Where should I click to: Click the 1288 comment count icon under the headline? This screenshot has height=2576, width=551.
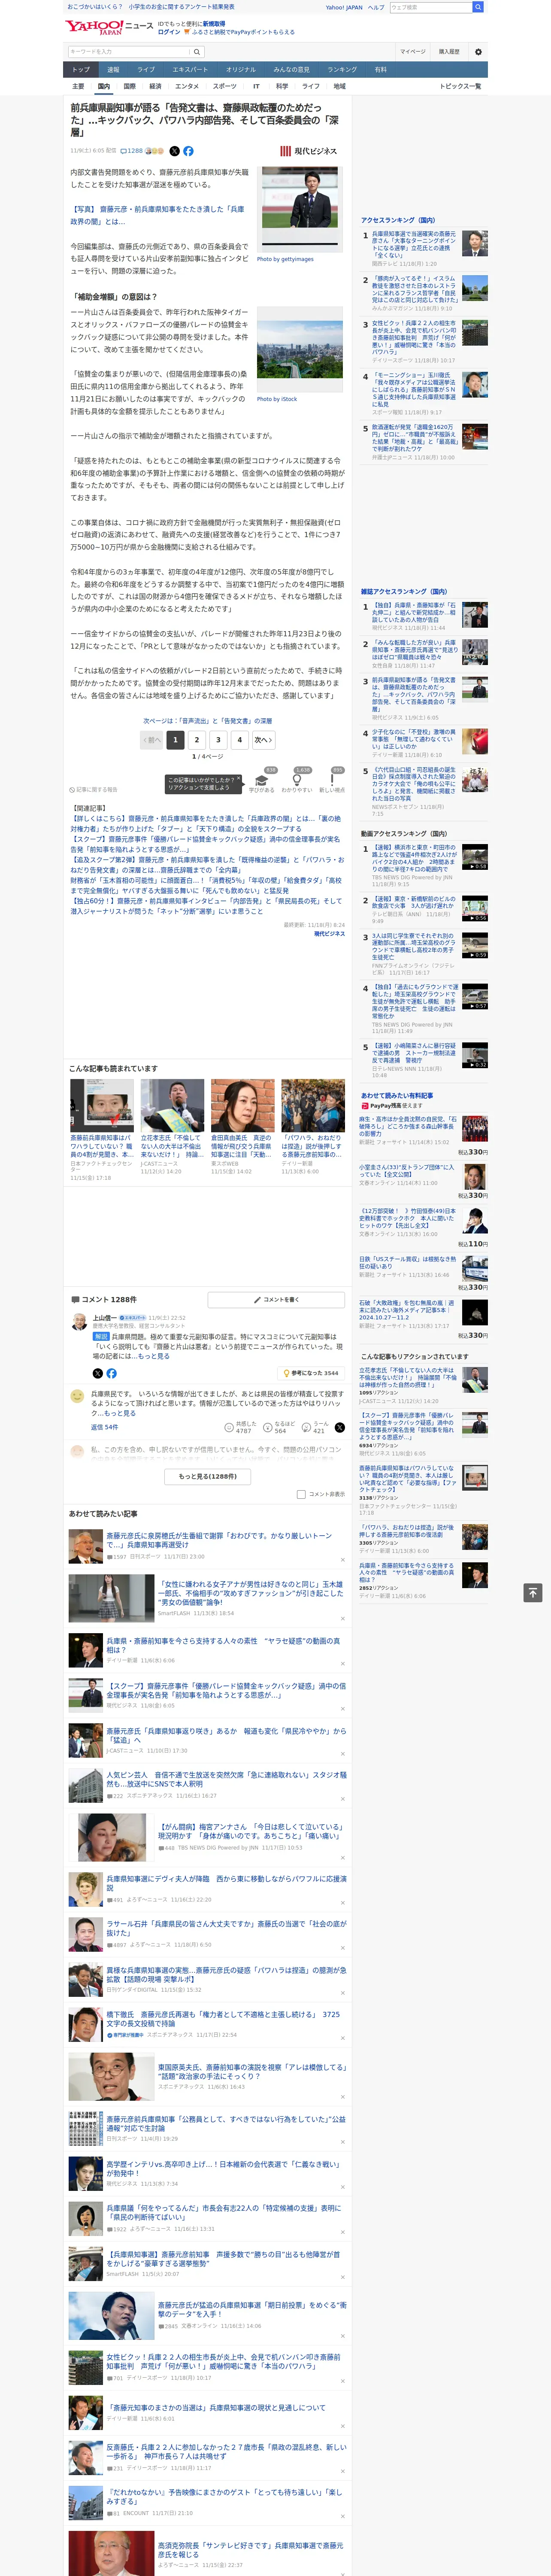[x=132, y=151]
